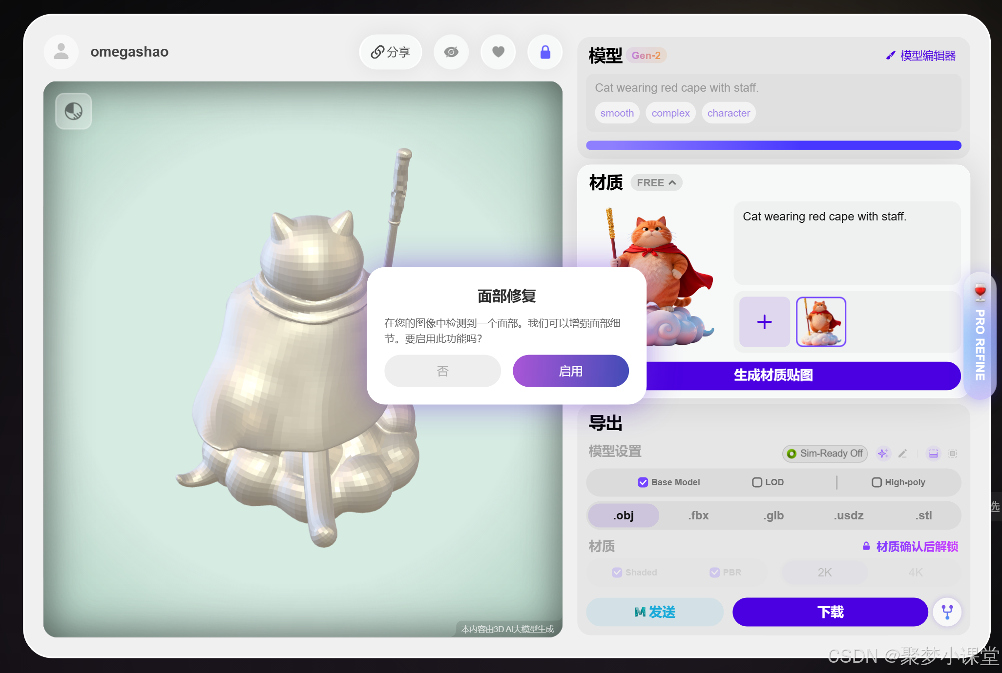1002x673 pixels.
Task: Select the .glb export format tab
Action: (x=773, y=515)
